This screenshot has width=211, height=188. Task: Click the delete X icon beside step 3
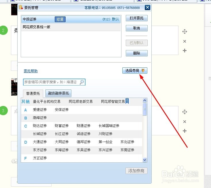coord(185,122)
